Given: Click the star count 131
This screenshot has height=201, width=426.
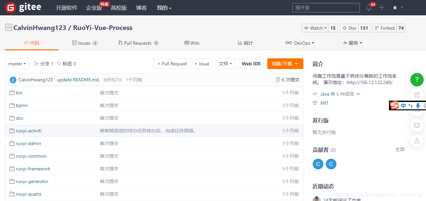Looking at the screenshot, I should pyautogui.click(x=364, y=28).
